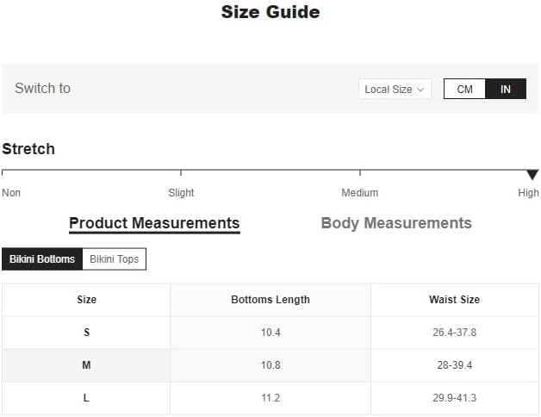Image resolution: width=541 pixels, height=417 pixels.
Task: Select the size L row
Action: click(x=86, y=398)
